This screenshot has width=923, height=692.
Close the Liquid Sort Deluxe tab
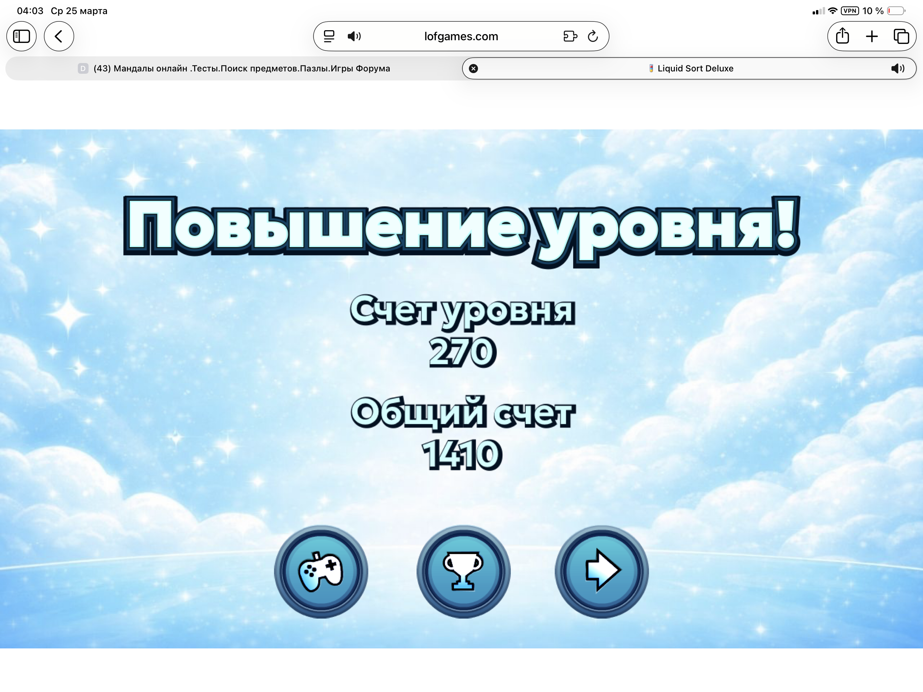tap(474, 68)
